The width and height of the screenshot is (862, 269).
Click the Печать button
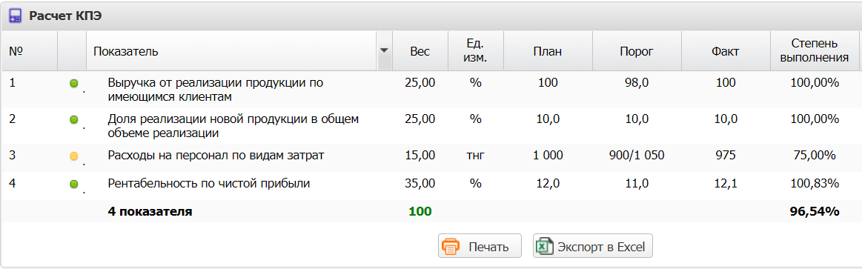(x=480, y=247)
